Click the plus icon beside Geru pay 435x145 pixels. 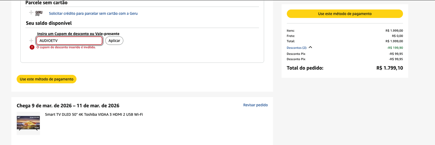coord(31,12)
